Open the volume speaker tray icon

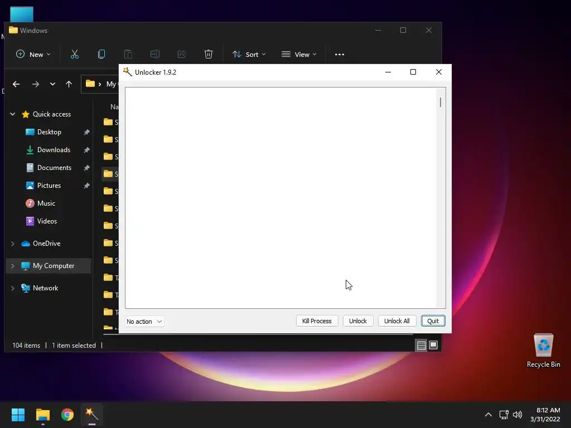coord(517,415)
